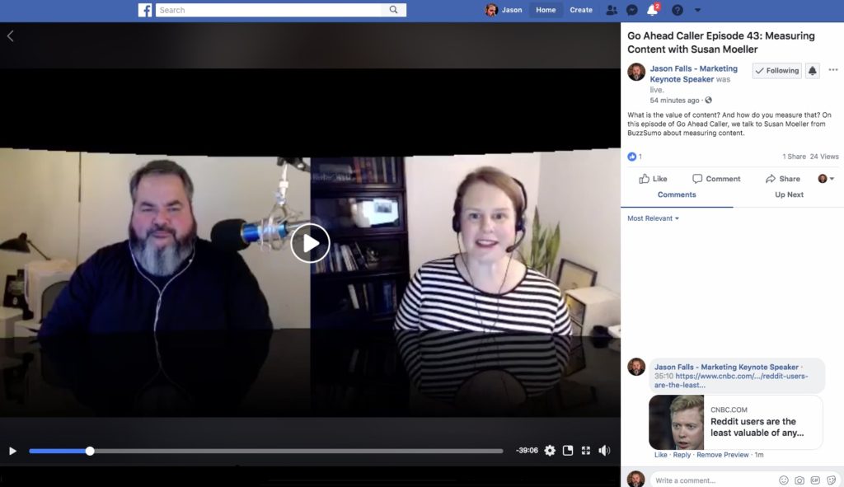Open Jason Falls - Marketing Keynote Speaker page link
Image resolution: width=844 pixels, height=487 pixels.
(x=693, y=73)
